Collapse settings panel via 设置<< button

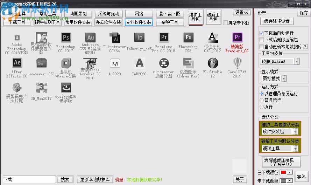(x=242, y=13)
